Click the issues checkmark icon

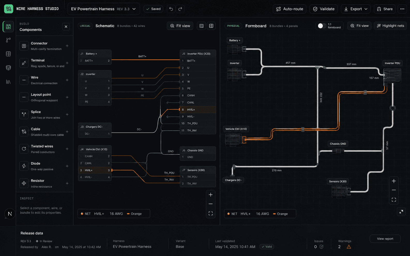click(321, 247)
